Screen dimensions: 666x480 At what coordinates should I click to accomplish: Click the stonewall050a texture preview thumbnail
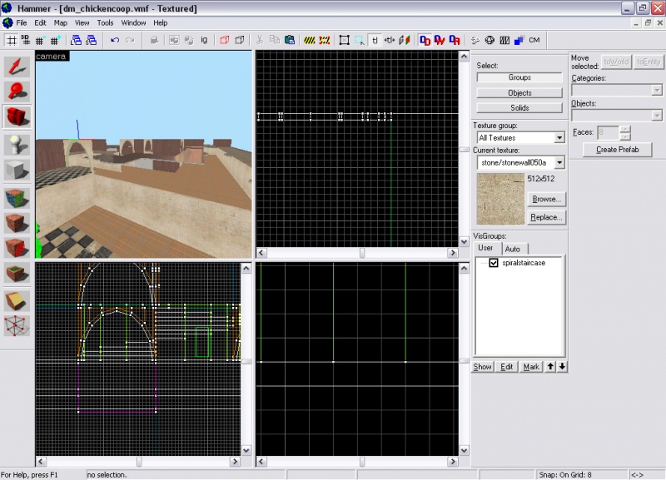coord(501,199)
